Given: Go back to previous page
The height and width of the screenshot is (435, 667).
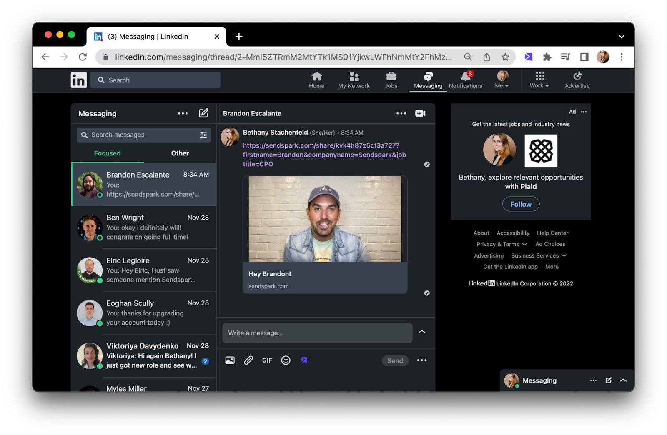Looking at the screenshot, I should [45, 57].
